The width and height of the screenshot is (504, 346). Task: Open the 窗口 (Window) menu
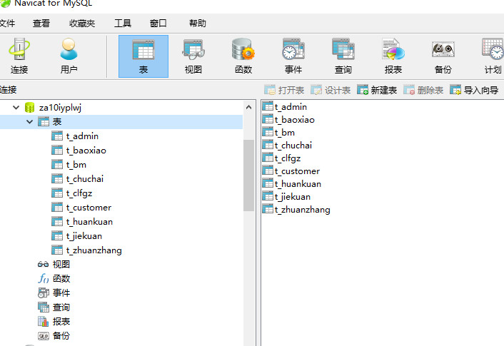(x=158, y=24)
